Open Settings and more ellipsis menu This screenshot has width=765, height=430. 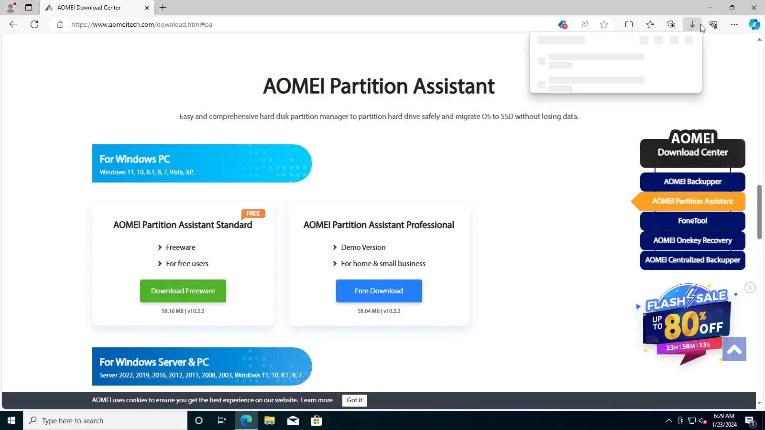pyautogui.click(x=734, y=24)
